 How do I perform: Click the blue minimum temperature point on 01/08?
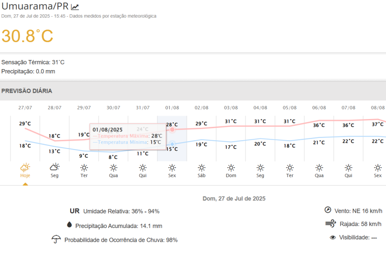(172, 144)
